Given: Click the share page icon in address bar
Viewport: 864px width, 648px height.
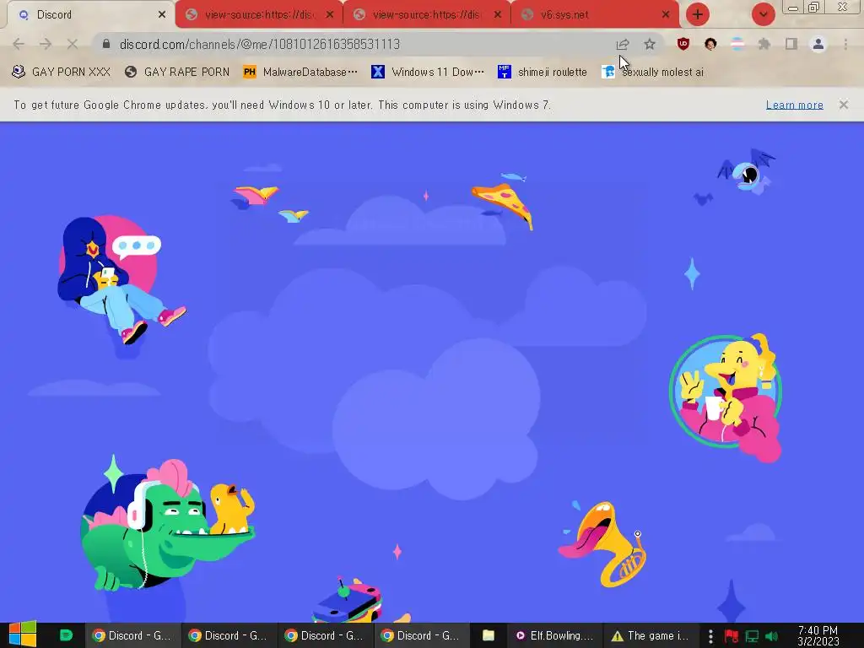Looking at the screenshot, I should 623,44.
